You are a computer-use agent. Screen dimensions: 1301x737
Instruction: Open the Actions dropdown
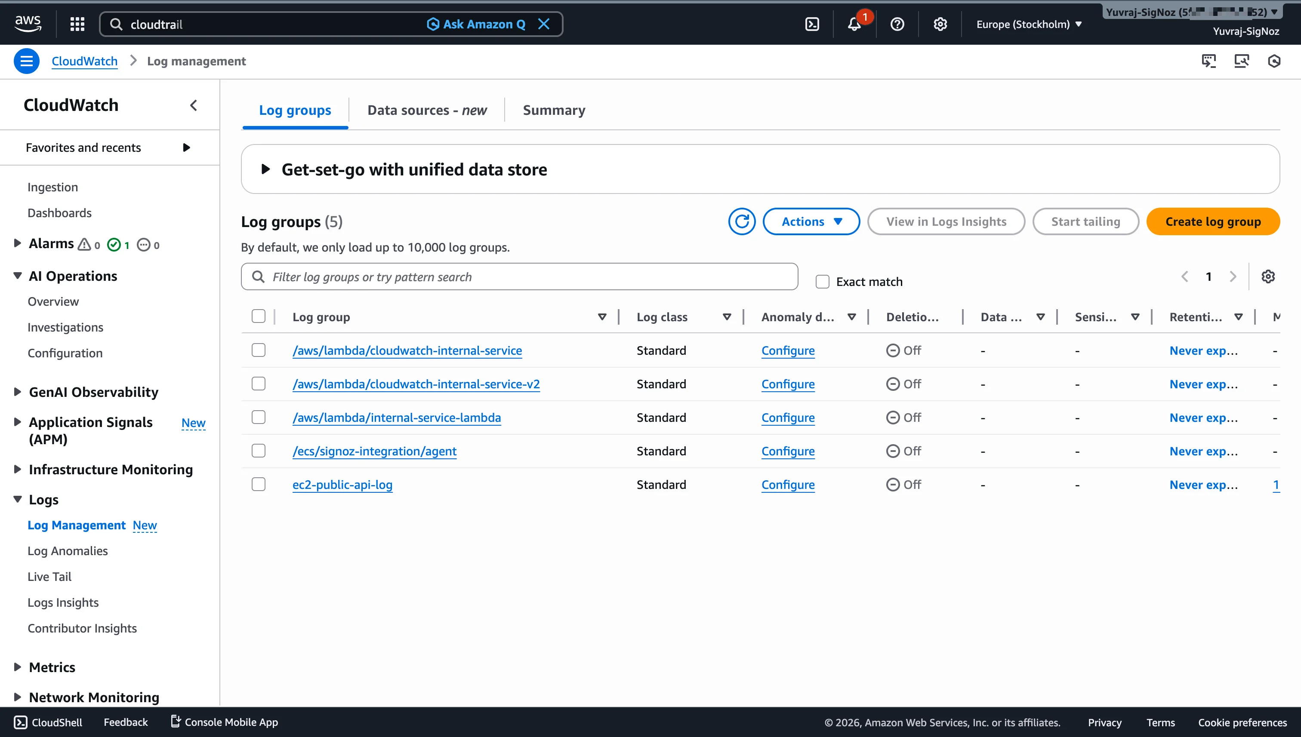click(x=811, y=221)
